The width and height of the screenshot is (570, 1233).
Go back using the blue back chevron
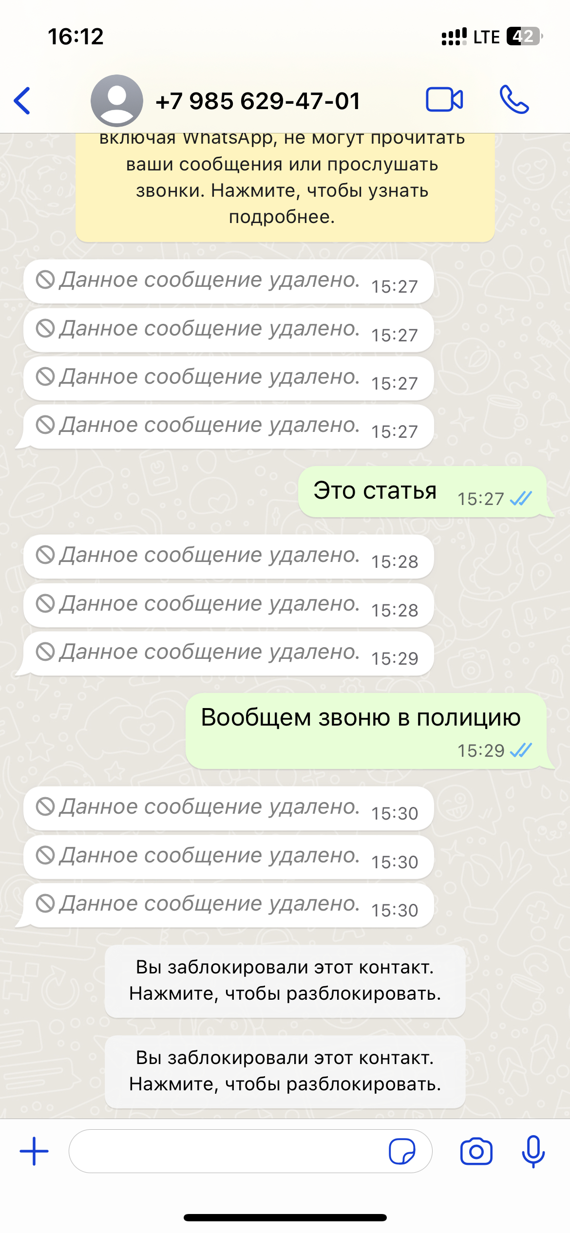click(x=22, y=101)
